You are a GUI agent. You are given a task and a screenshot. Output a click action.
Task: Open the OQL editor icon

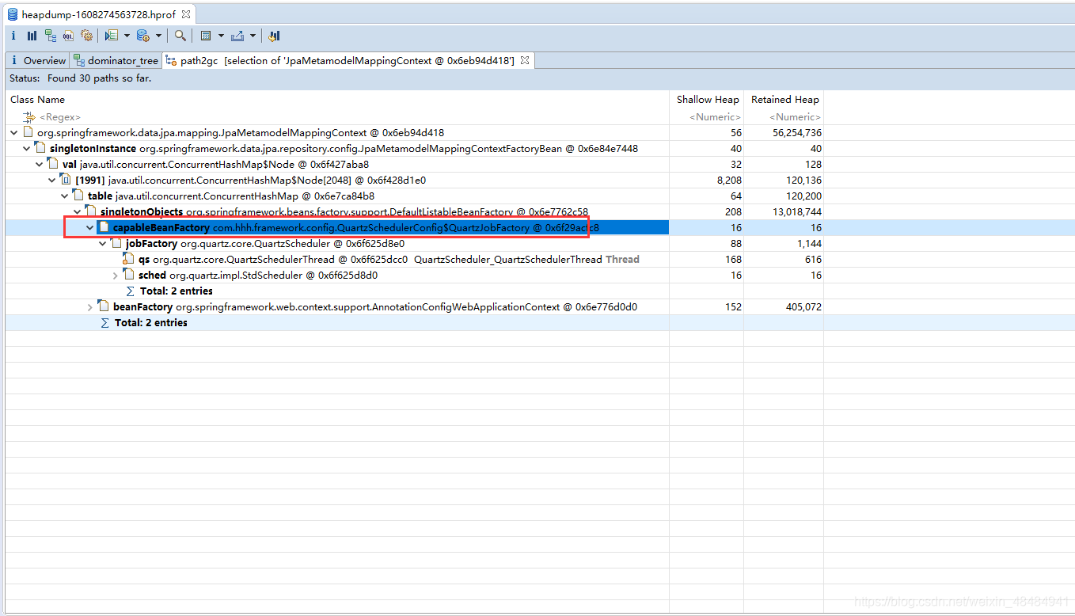click(x=68, y=36)
